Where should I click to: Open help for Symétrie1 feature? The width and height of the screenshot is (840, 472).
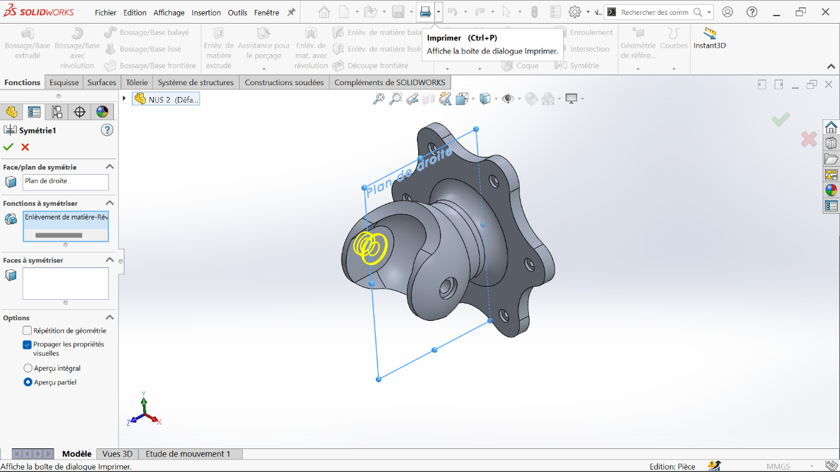click(x=107, y=130)
